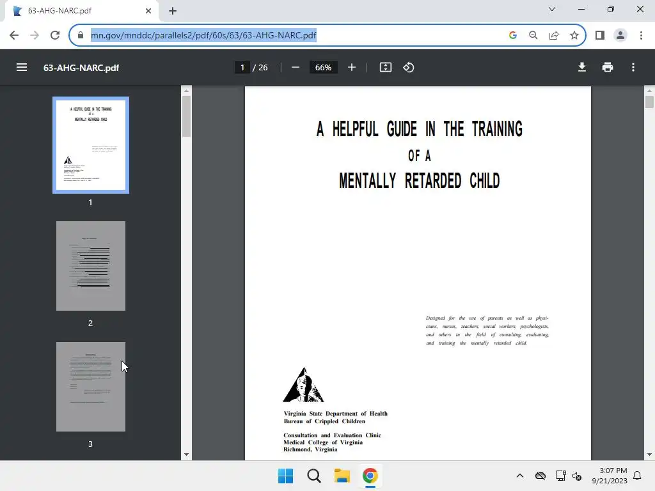Click the 'Richmond, Virginia' text
The height and width of the screenshot is (491, 655).
tap(310, 449)
